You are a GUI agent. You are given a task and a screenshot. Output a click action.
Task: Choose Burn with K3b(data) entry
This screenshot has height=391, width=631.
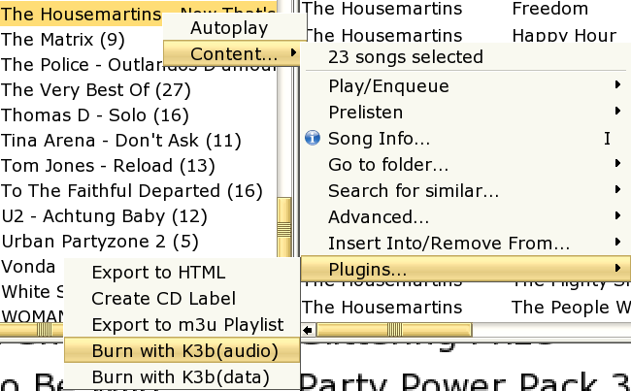tap(182, 376)
